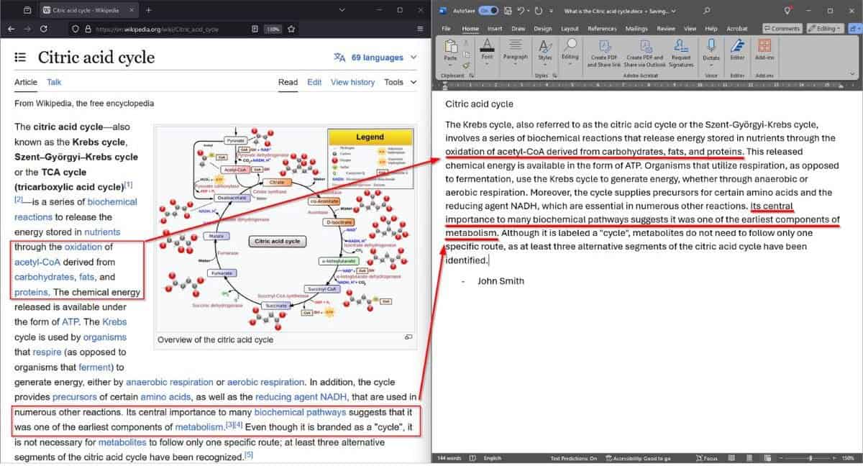Viewport: 863px width, 466px height.
Task: Toggle Focus mode in Word status bar
Action: coord(706,458)
